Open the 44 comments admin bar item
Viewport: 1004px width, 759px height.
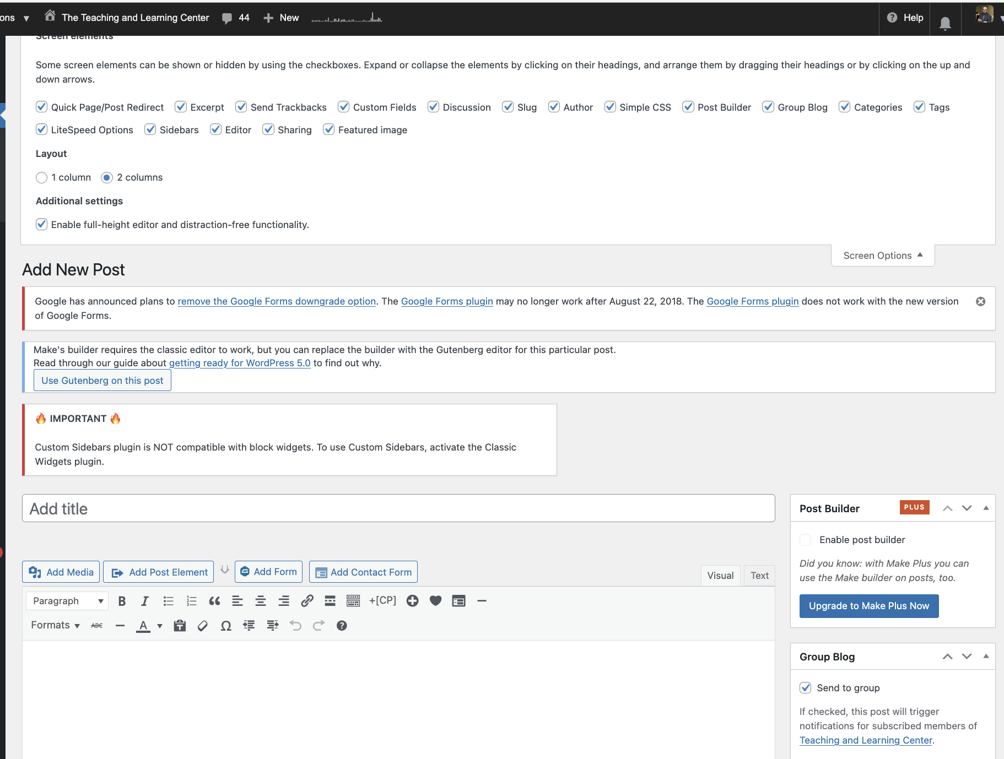236,18
